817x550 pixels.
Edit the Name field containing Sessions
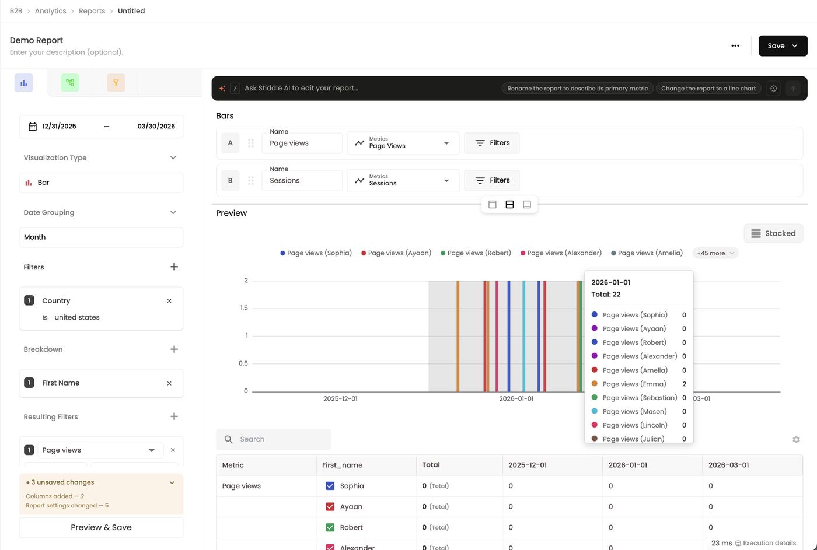coord(302,181)
